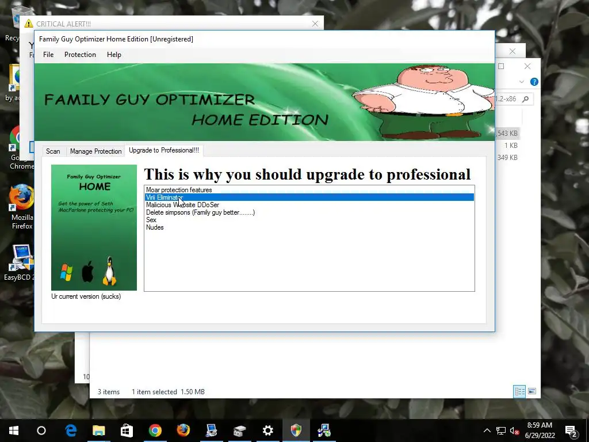The width and height of the screenshot is (589, 442).
Task: Open Microsoft Store from taskbar
Action: click(x=127, y=430)
